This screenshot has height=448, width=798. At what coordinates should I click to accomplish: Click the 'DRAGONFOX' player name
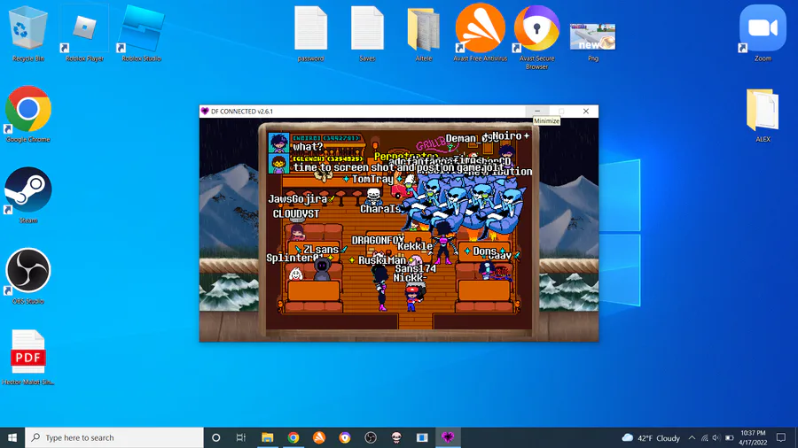point(378,240)
